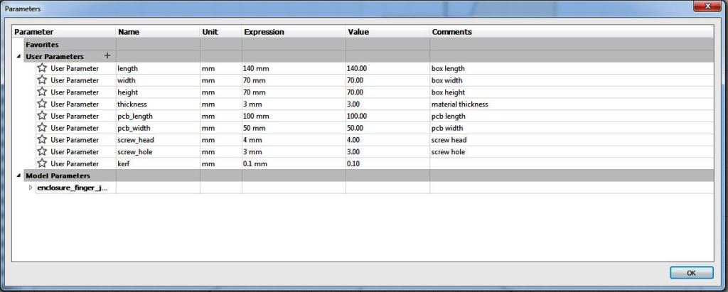The width and height of the screenshot is (728, 292).
Task: Select the name cell 'height'
Action: (158, 92)
